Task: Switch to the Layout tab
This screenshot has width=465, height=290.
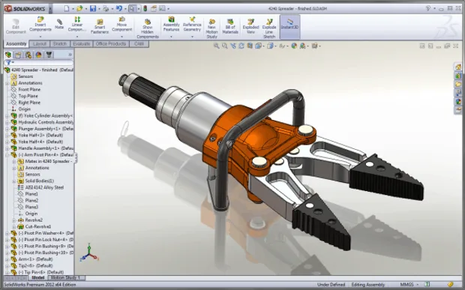Action: (x=40, y=44)
